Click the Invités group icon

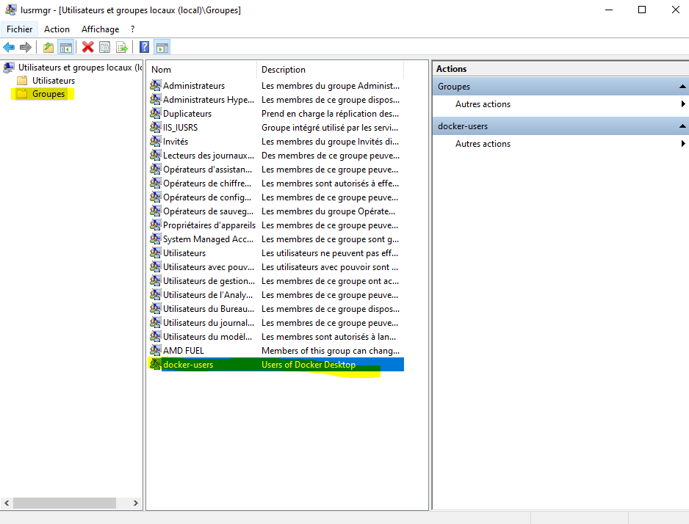tap(156, 141)
